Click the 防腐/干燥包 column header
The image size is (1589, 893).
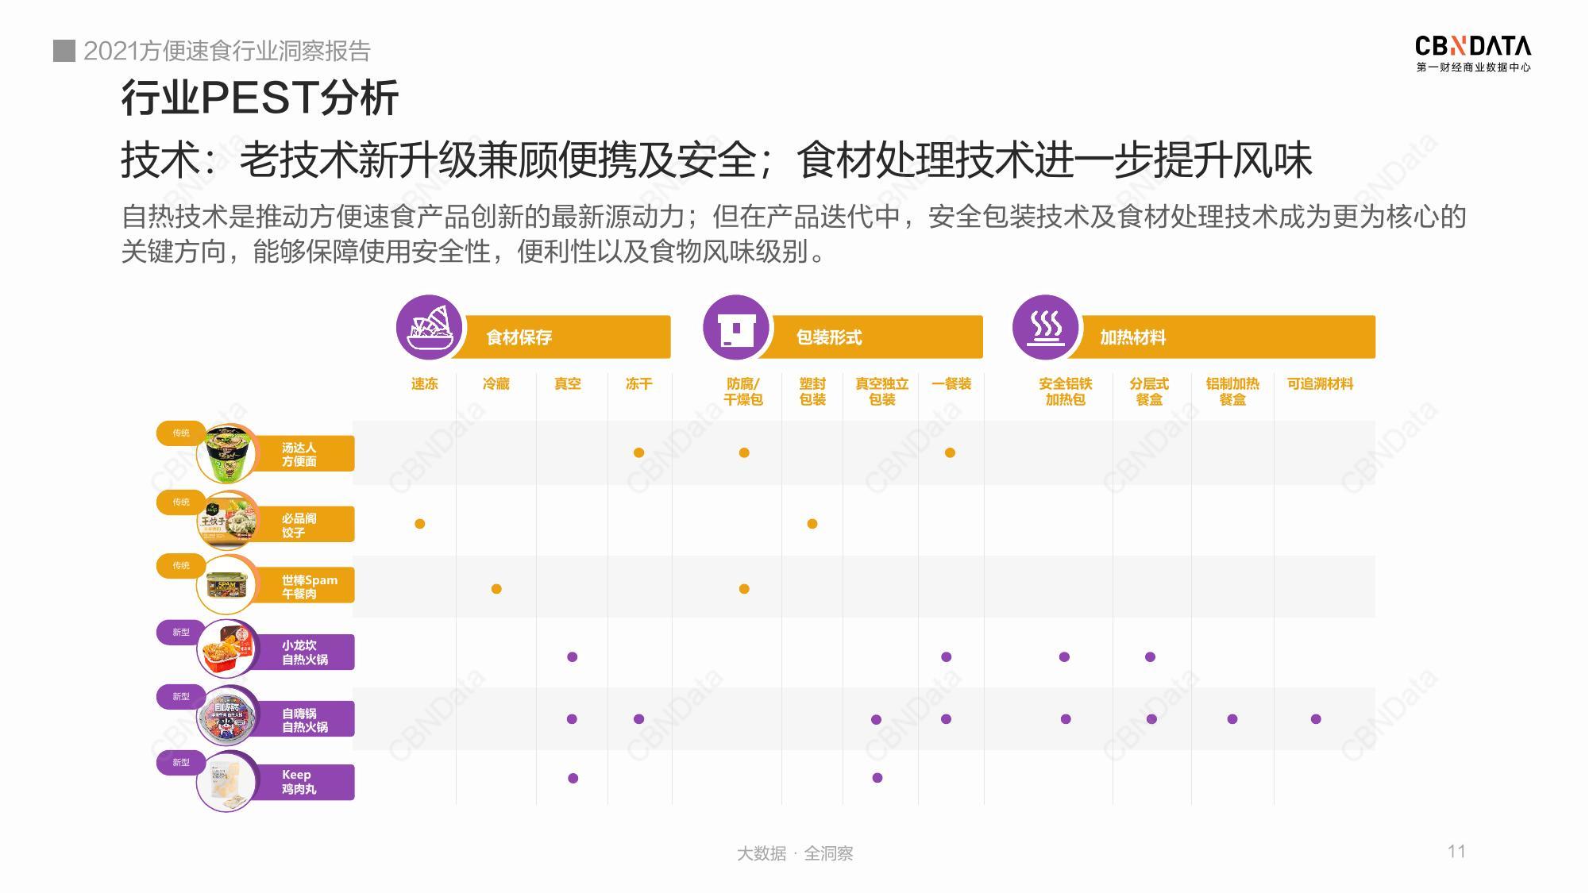click(x=743, y=391)
